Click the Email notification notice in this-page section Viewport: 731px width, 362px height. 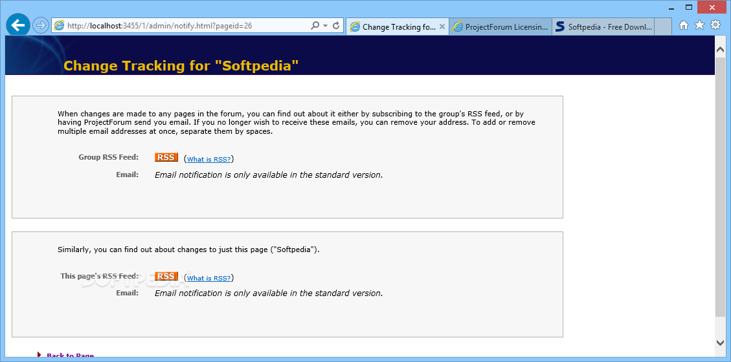[x=269, y=293]
